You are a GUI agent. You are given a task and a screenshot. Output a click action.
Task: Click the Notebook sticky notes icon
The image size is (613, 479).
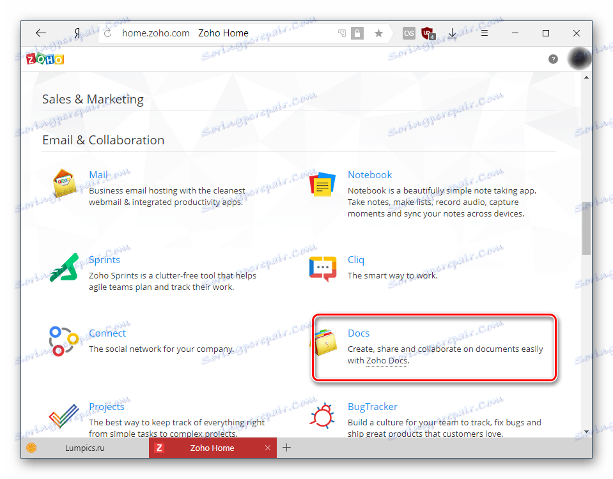pos(323,184)
